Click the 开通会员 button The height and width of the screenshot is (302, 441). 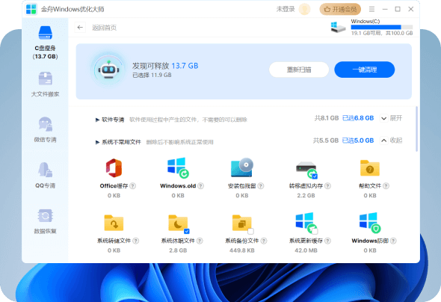340,9
